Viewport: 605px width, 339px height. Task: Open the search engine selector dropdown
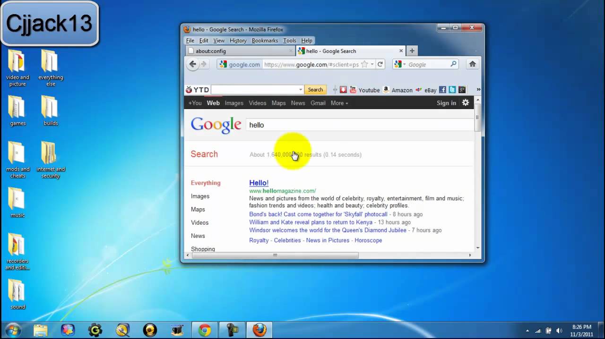pyautogui.click(x=399, y=64)
